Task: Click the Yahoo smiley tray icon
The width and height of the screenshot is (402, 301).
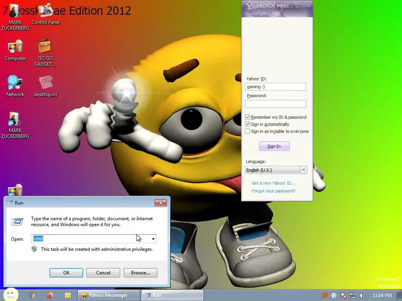Action: tap(334, 296)
